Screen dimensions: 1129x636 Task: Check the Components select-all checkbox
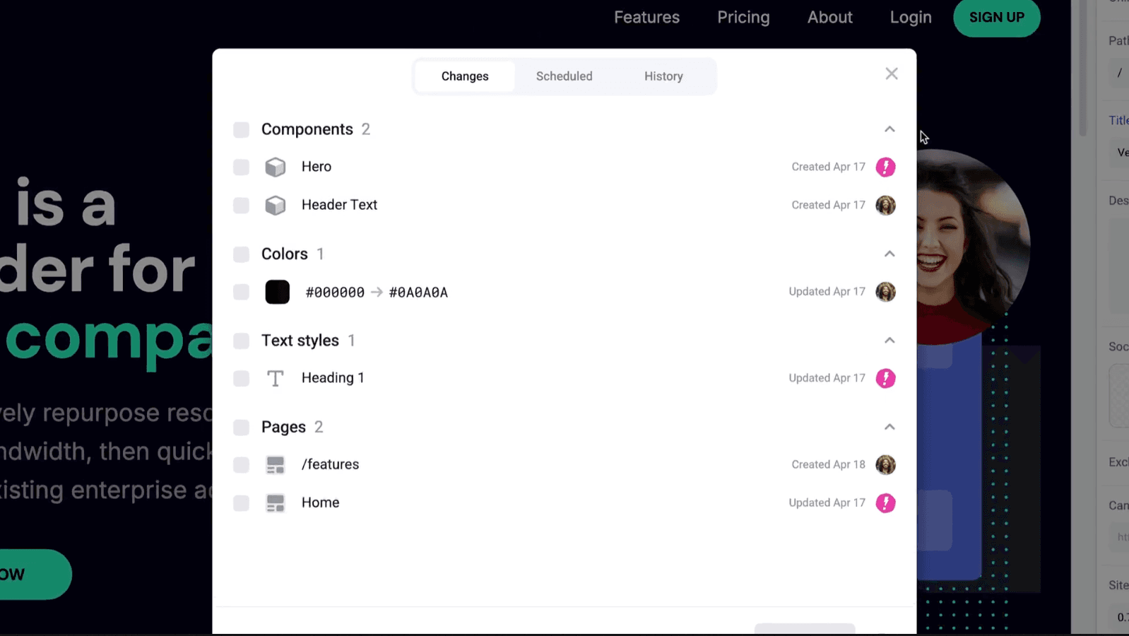coord(242,130)
